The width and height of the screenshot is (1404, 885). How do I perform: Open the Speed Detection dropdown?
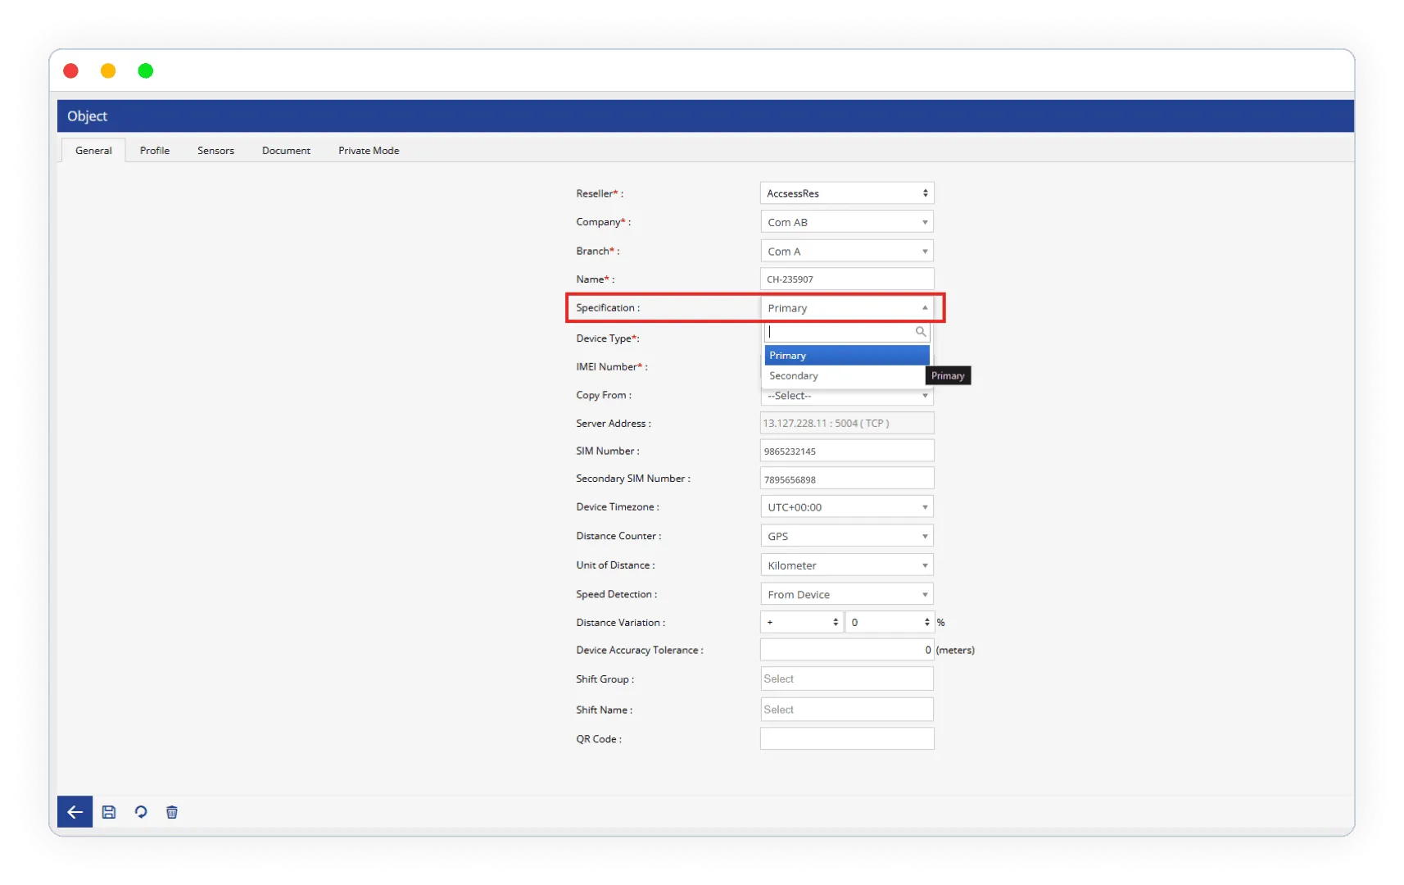tap(846, 594)
